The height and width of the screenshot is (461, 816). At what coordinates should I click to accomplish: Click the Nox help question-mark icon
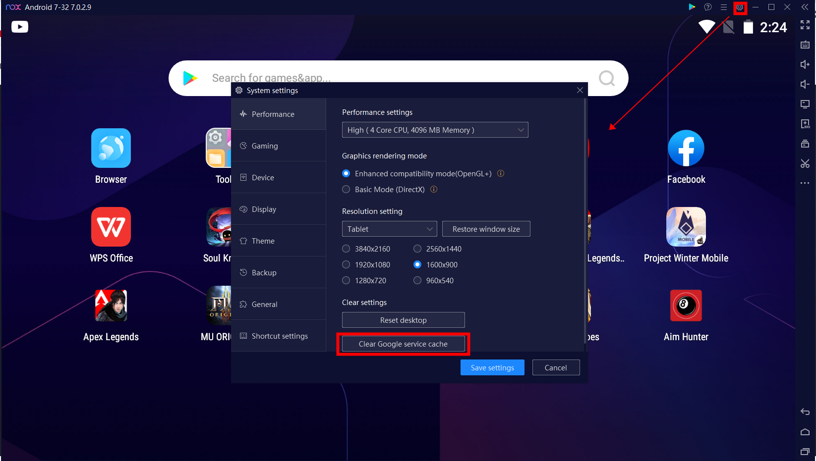tap(708, 7)
